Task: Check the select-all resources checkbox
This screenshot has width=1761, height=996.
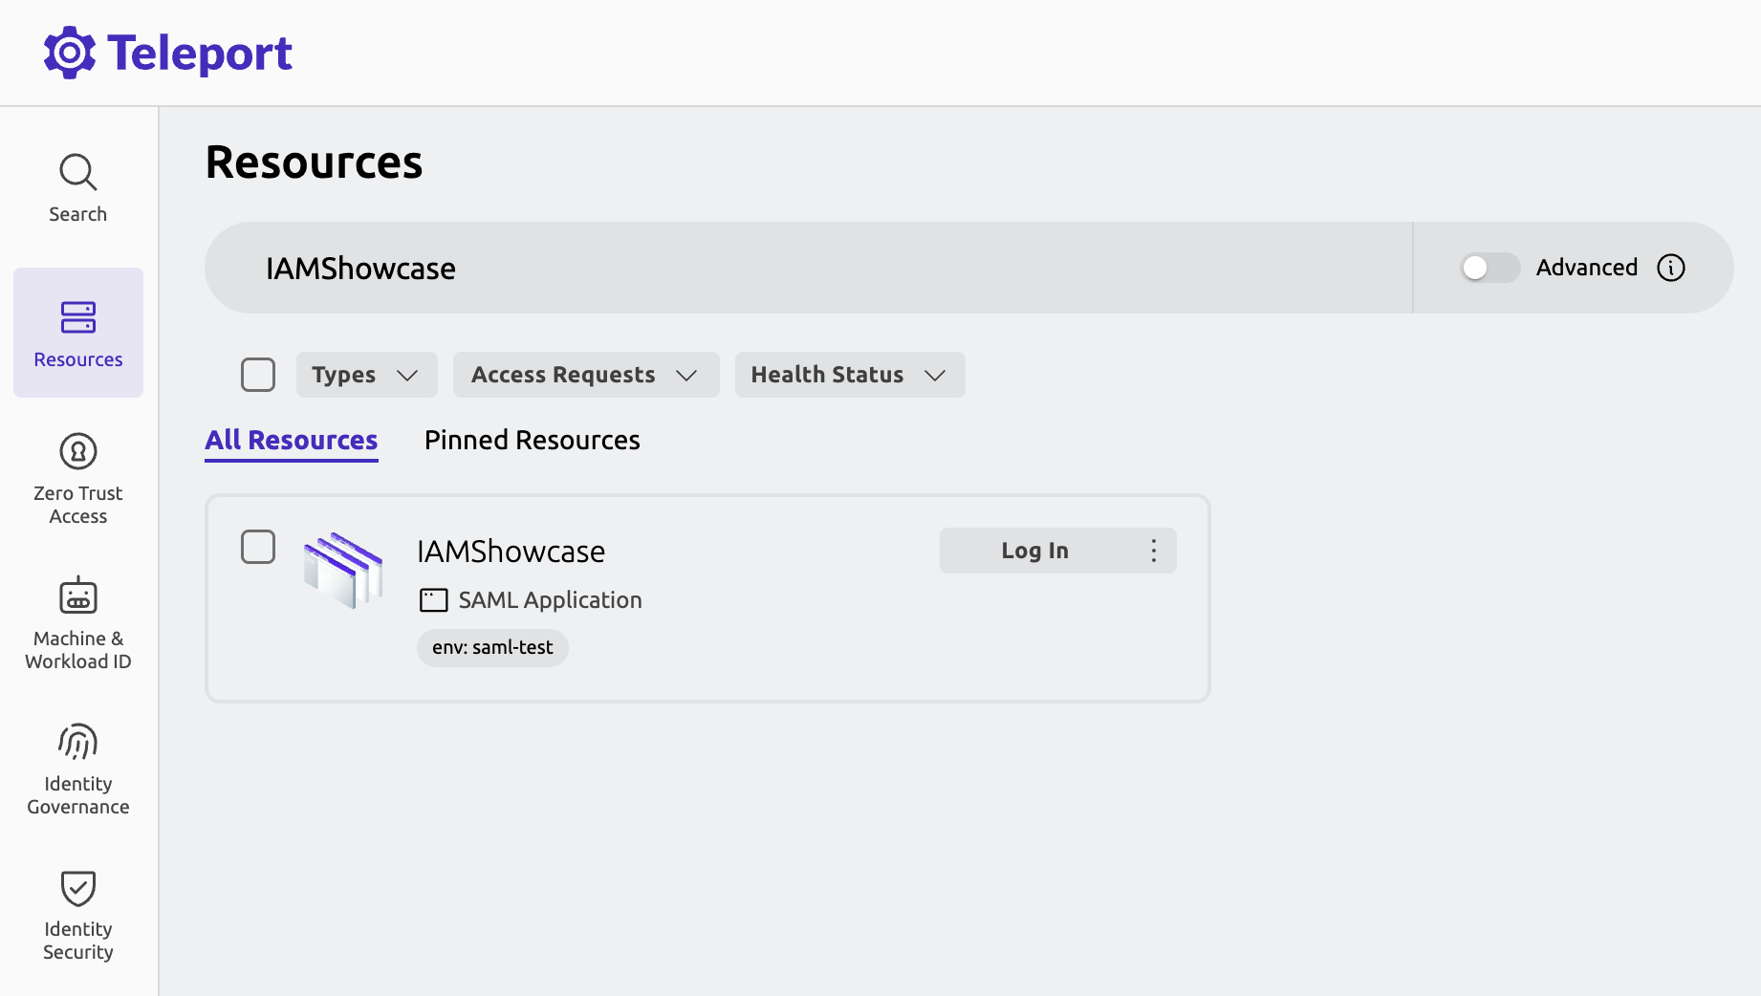Action: click(257, 375)
